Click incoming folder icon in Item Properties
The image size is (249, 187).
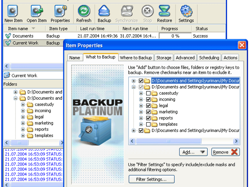click(x=154, y=100)
